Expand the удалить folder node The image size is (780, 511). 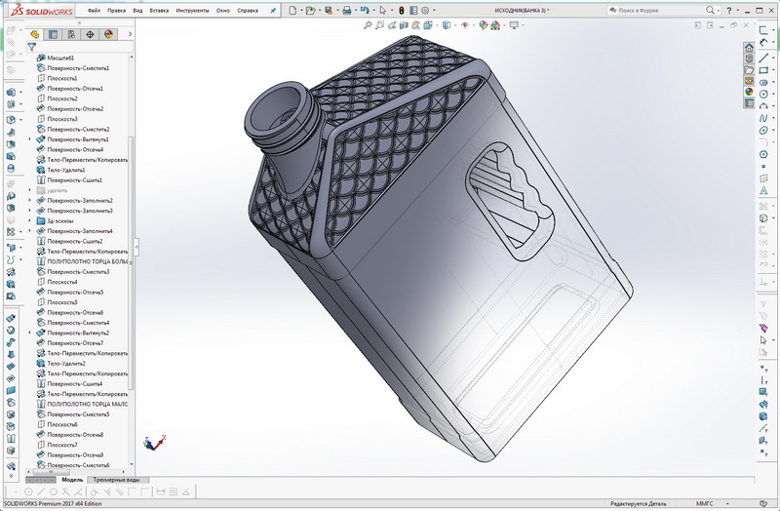point(30,190)
